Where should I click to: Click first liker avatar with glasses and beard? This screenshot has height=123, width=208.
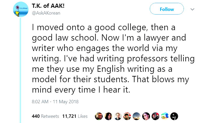click(99, 116)
